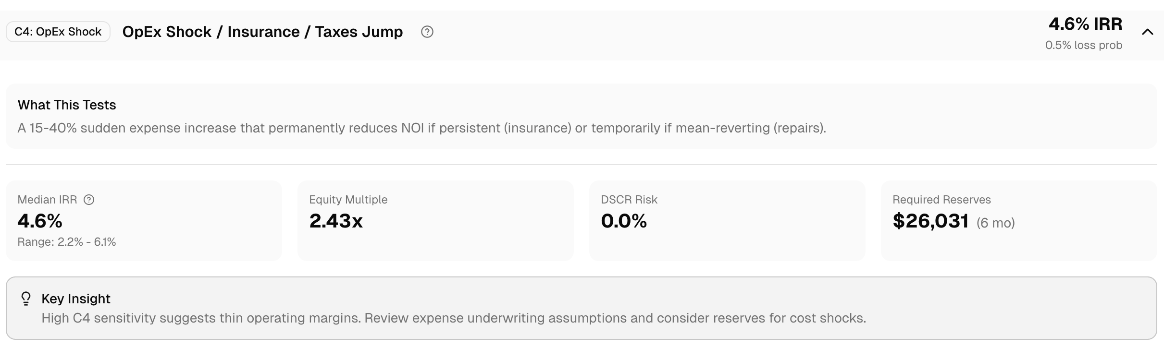Click the question mark icon next to Median IRR
Image resolution: width=1164 pixels, height=359 pixels.
pyautogui.click(x=89, y=199)
